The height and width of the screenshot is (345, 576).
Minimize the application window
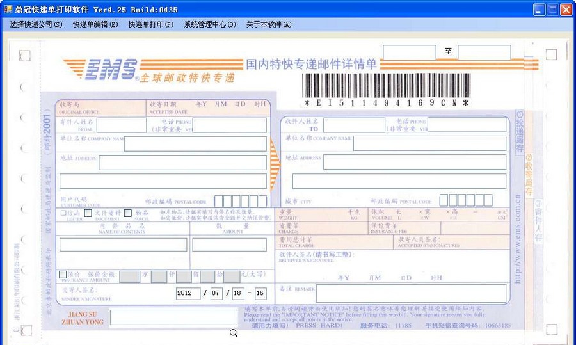[x=540, y=10]
